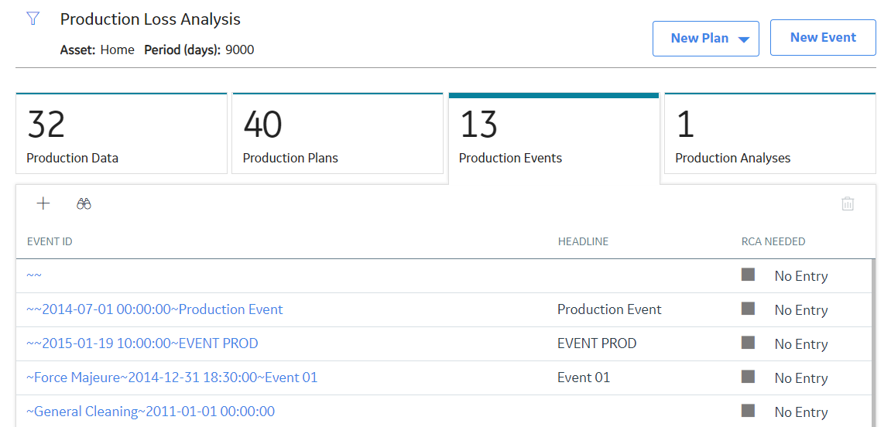Image resolution: width=891 pixels, height=427 pixels.
Task: Open the filter funnel icon
Action: click(x=33, y=19)
